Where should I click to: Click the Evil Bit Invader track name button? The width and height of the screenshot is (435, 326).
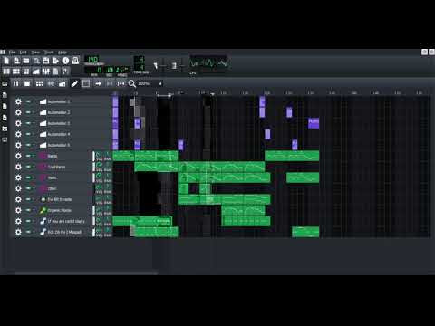point(64,199)
